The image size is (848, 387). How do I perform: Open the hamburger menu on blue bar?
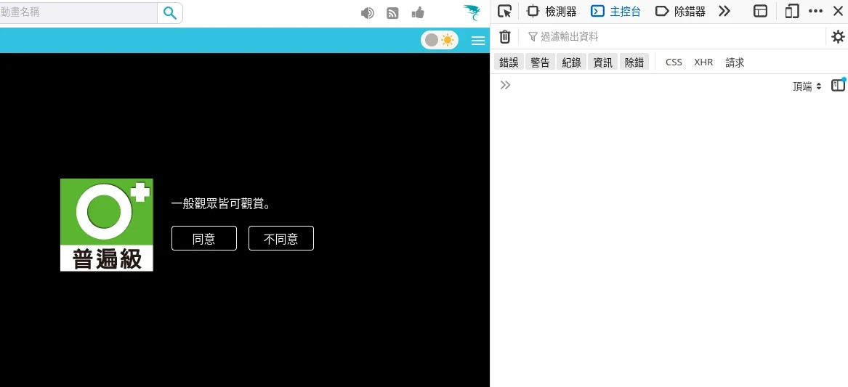(x=478, y=41)
